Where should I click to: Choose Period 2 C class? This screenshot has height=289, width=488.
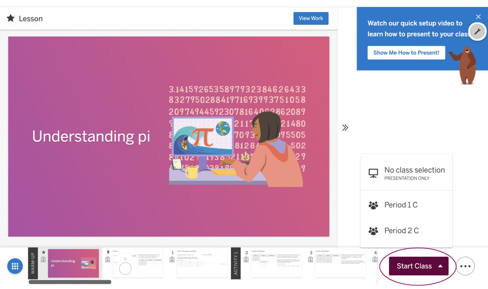pos(406,231)
